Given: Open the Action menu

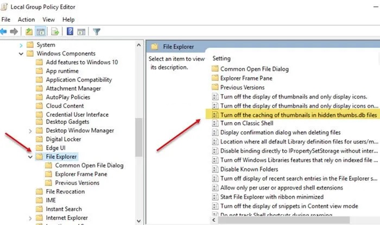Looking at the screenshot, I should coord(26,20).
